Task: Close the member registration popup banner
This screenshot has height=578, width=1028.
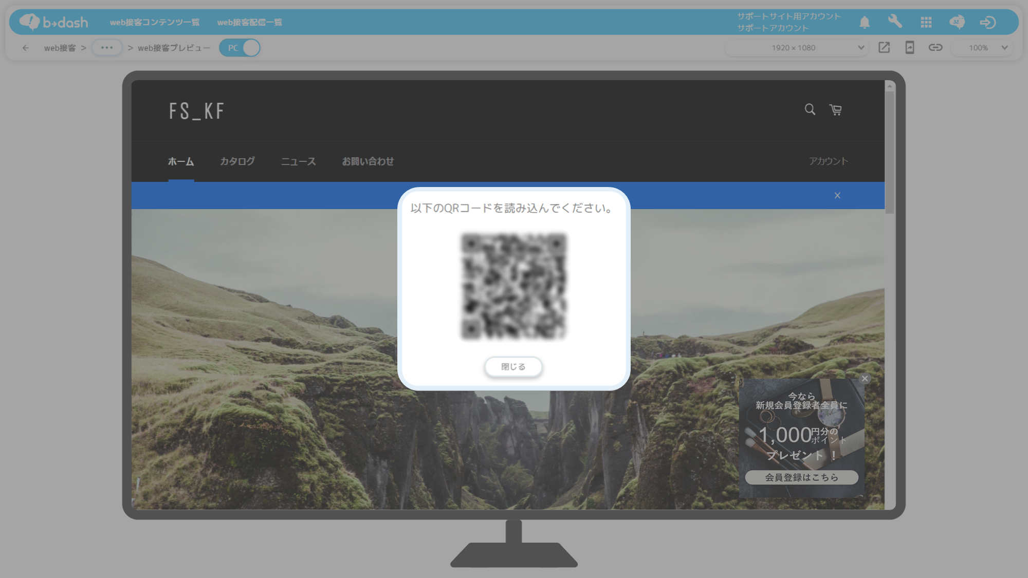Action: [x=865, y=379]
